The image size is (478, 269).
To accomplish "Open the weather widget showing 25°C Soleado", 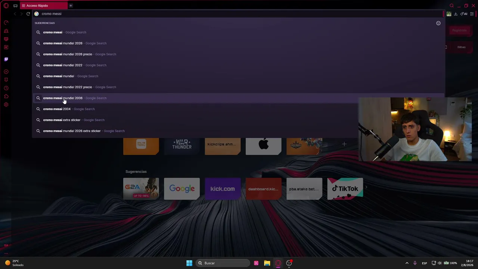I will (14, 263).
